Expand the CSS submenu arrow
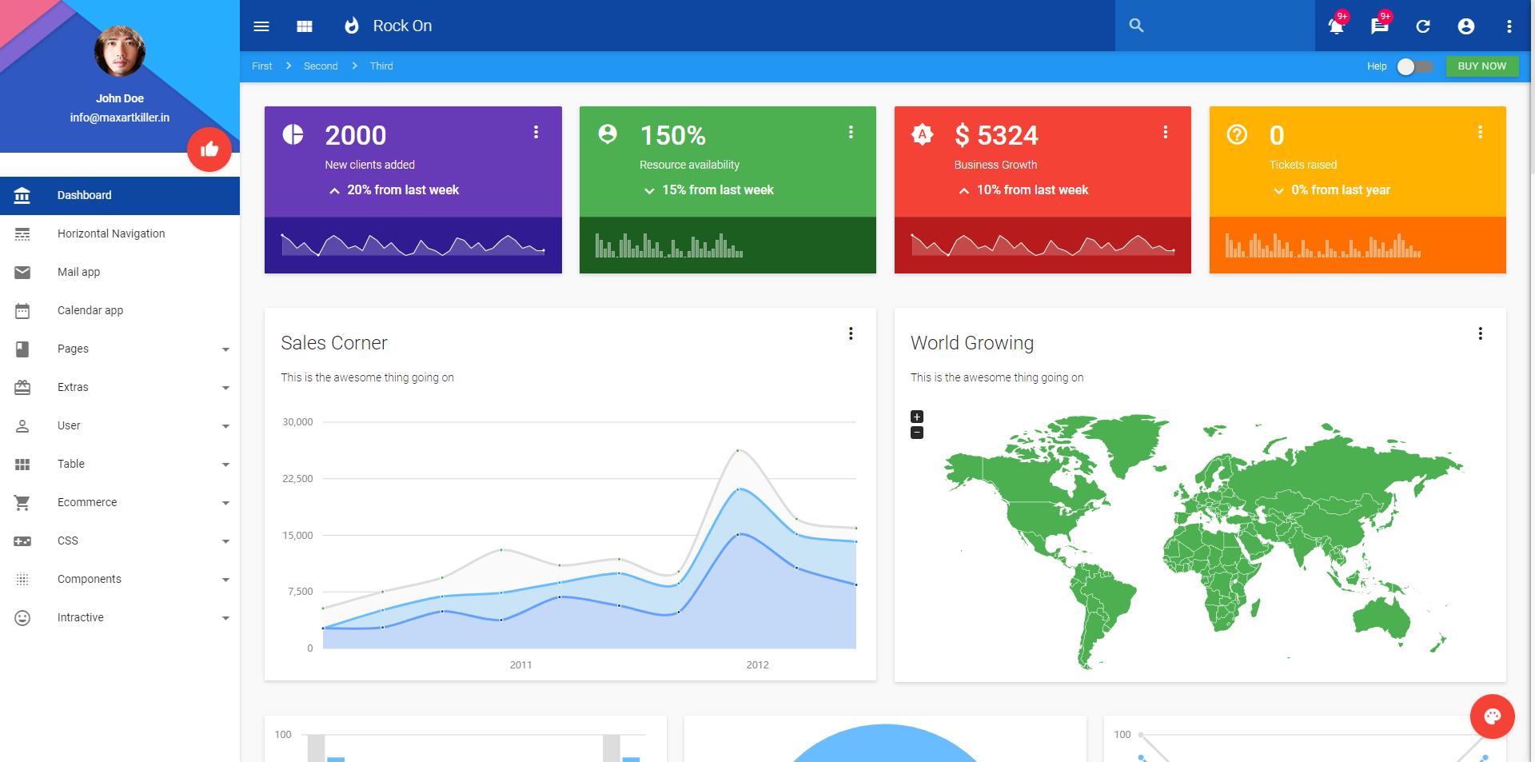Viewport: 1535px width, 762px height. (225, 541)
